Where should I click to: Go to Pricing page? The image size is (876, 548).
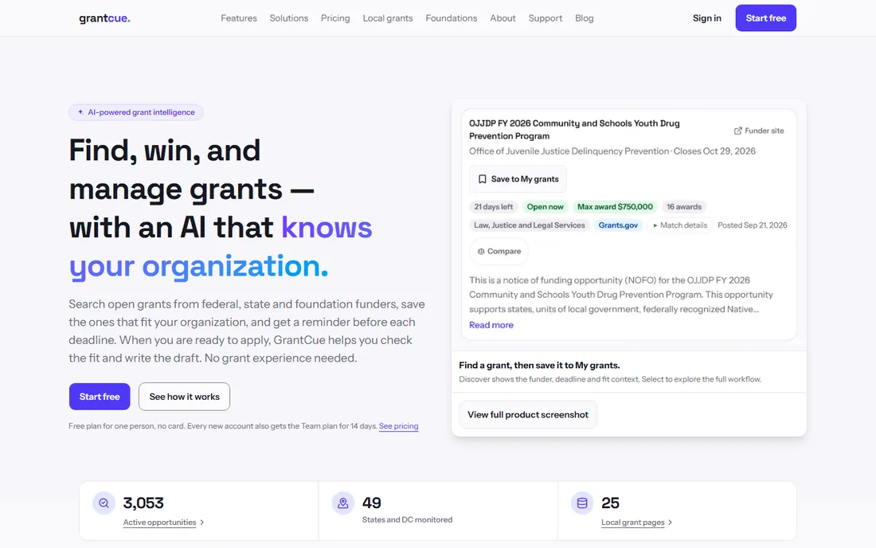click(x=335, y=18)
